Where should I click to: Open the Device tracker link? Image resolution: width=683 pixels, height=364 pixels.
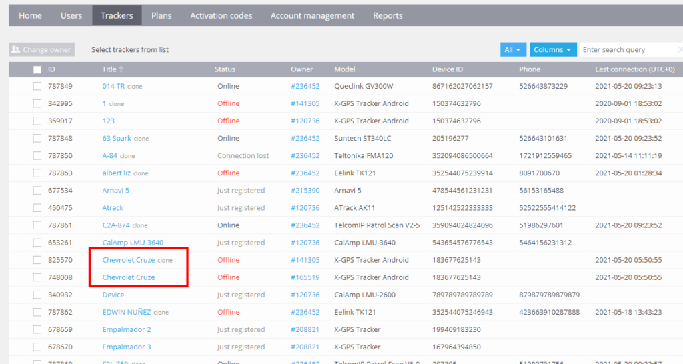coord(113,295)
